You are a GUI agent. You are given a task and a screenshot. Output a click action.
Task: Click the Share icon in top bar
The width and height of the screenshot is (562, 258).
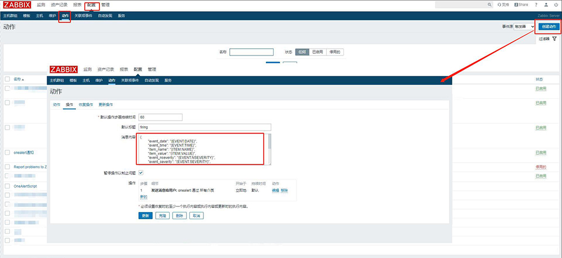[x=521, y=4]
